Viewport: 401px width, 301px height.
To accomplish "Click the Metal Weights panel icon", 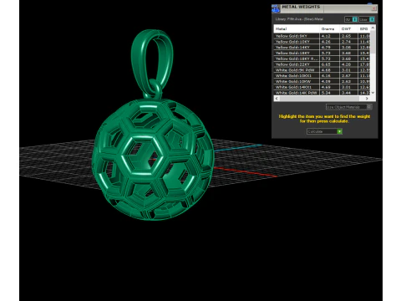I will point(276,8).
